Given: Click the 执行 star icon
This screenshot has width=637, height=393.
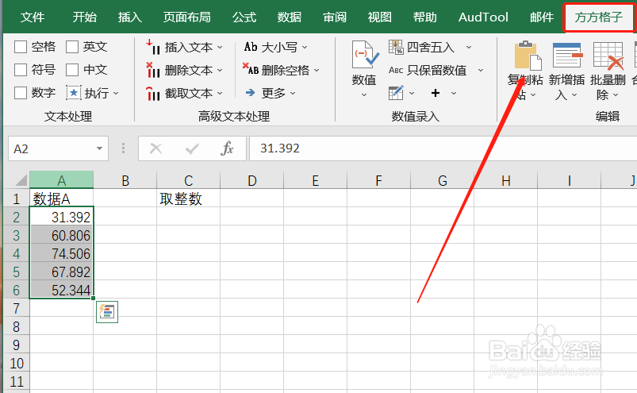Looking at the screenshot, I should click(x=74, y=93).
